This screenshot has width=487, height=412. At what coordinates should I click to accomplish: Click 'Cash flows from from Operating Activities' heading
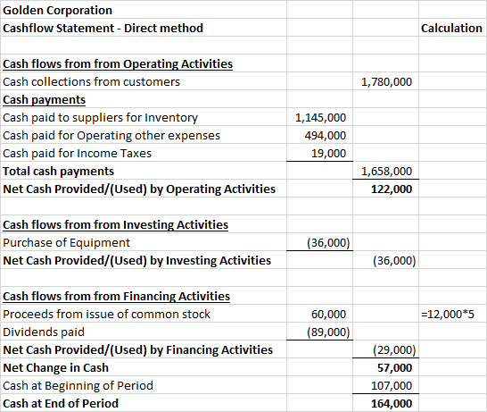(118, 64)
